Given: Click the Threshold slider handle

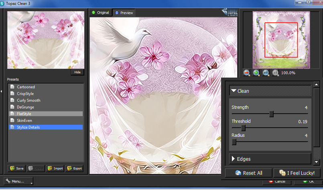Looking at the screenshot, I should [x=243, y=128].
